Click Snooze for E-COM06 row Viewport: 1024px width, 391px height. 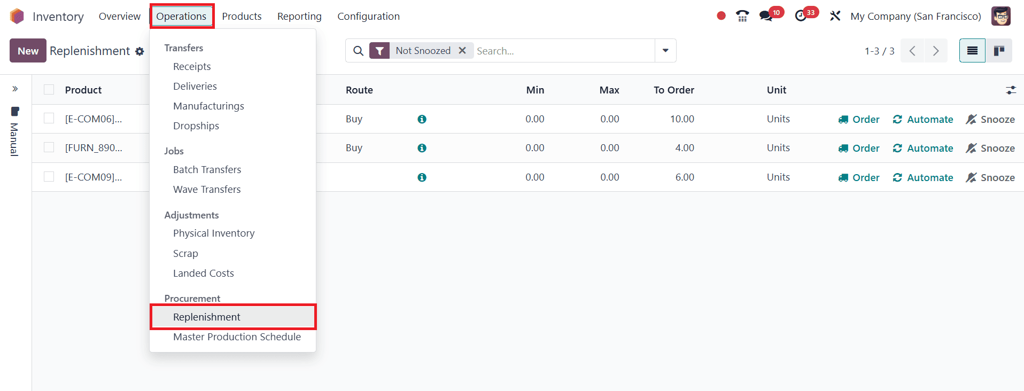pyautogui.click(x=990, y=119)
